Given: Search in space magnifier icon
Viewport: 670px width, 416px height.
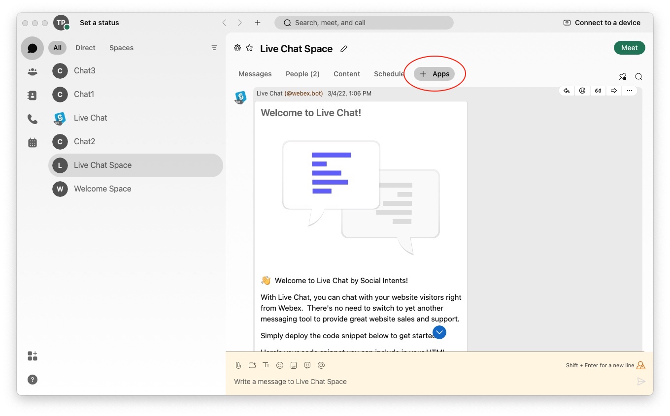Looking at the screenshot, I should coord(638,76).
